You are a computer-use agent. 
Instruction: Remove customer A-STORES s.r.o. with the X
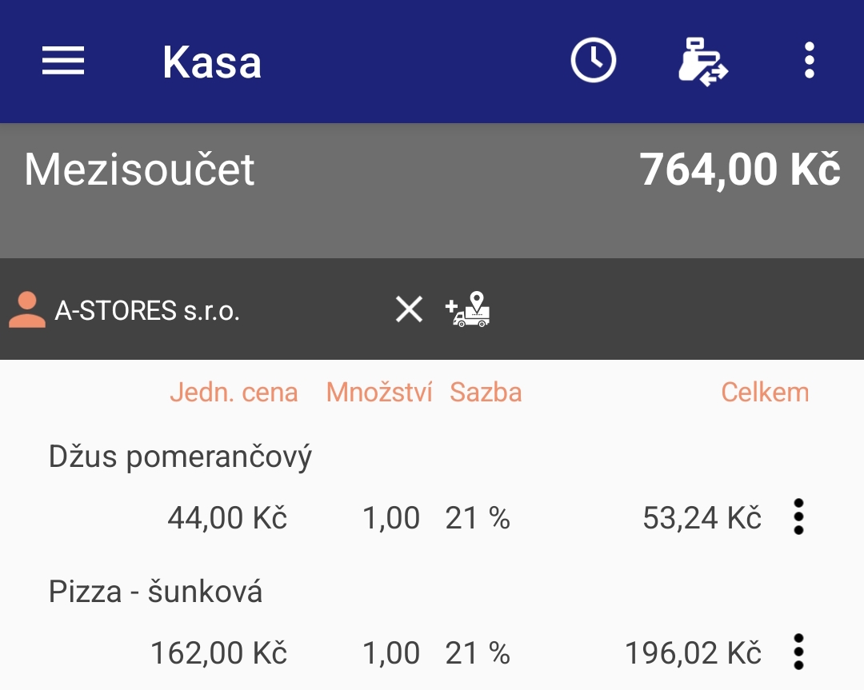pyautogui.click(x=409, y=309)
